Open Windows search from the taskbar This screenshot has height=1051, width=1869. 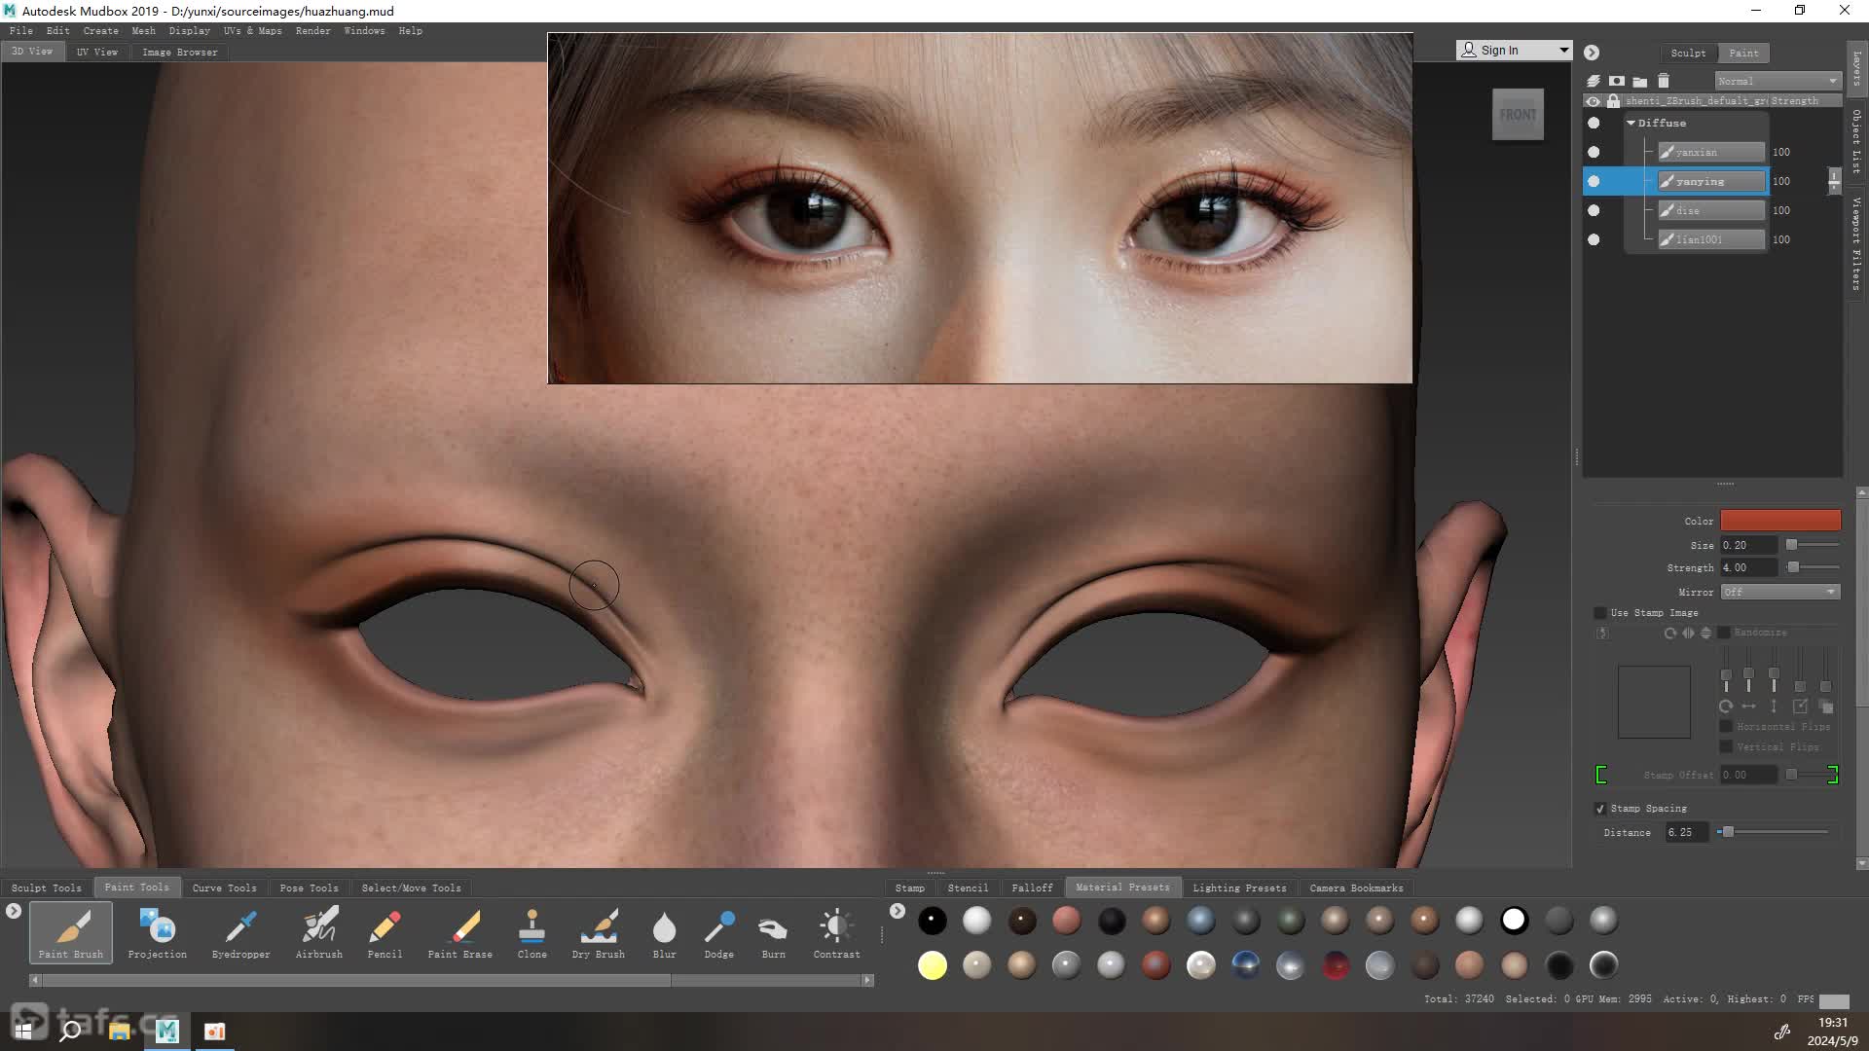coord(70,1031)
